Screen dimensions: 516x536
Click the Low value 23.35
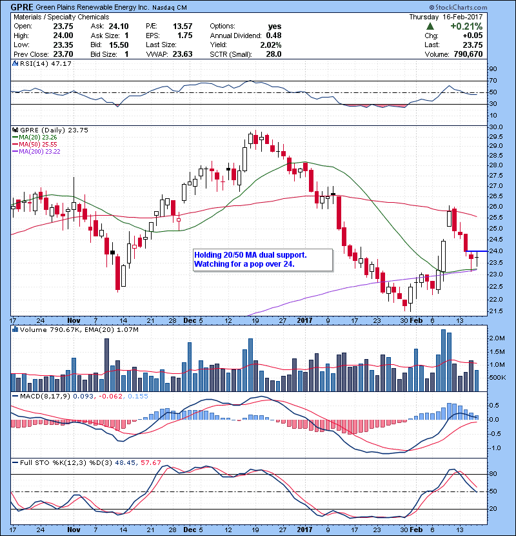[63, 45]
